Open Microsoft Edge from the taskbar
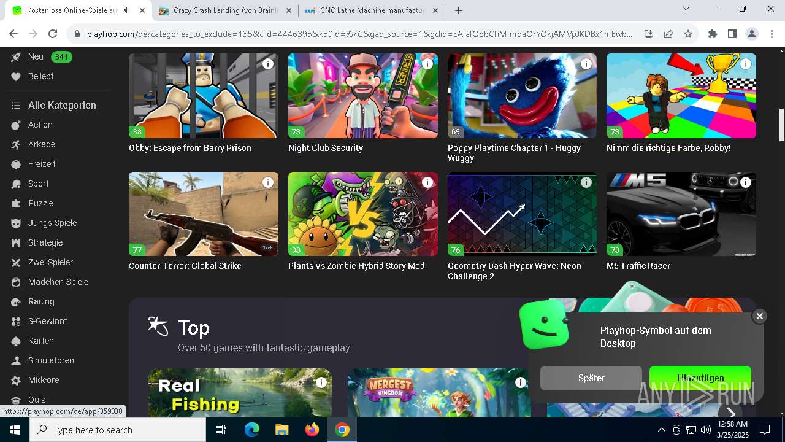The image size is (785, 442). tap(252, 430)
